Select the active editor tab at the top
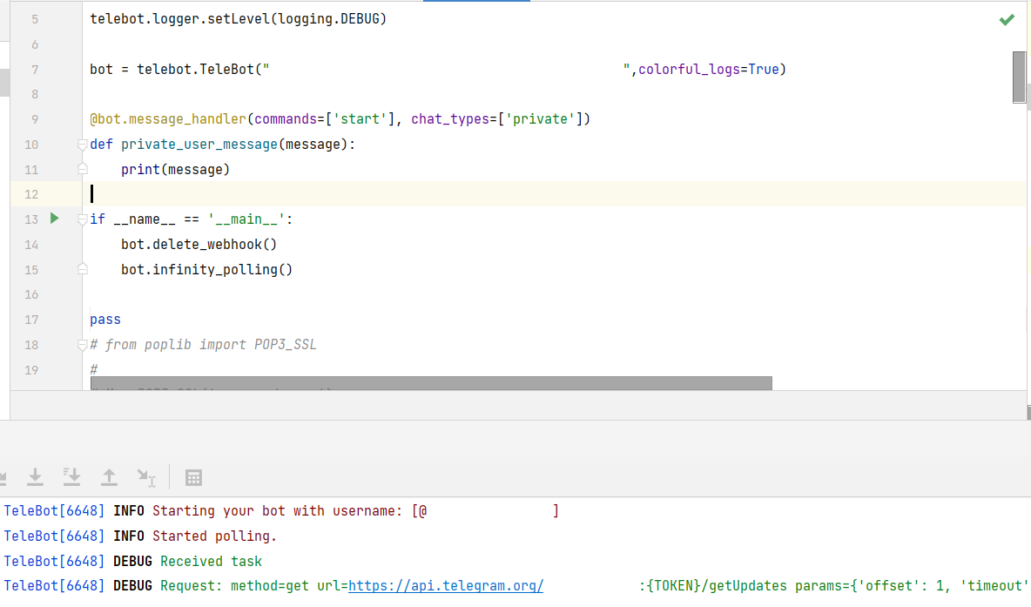 pyautogui.click(x=476, y=3)
